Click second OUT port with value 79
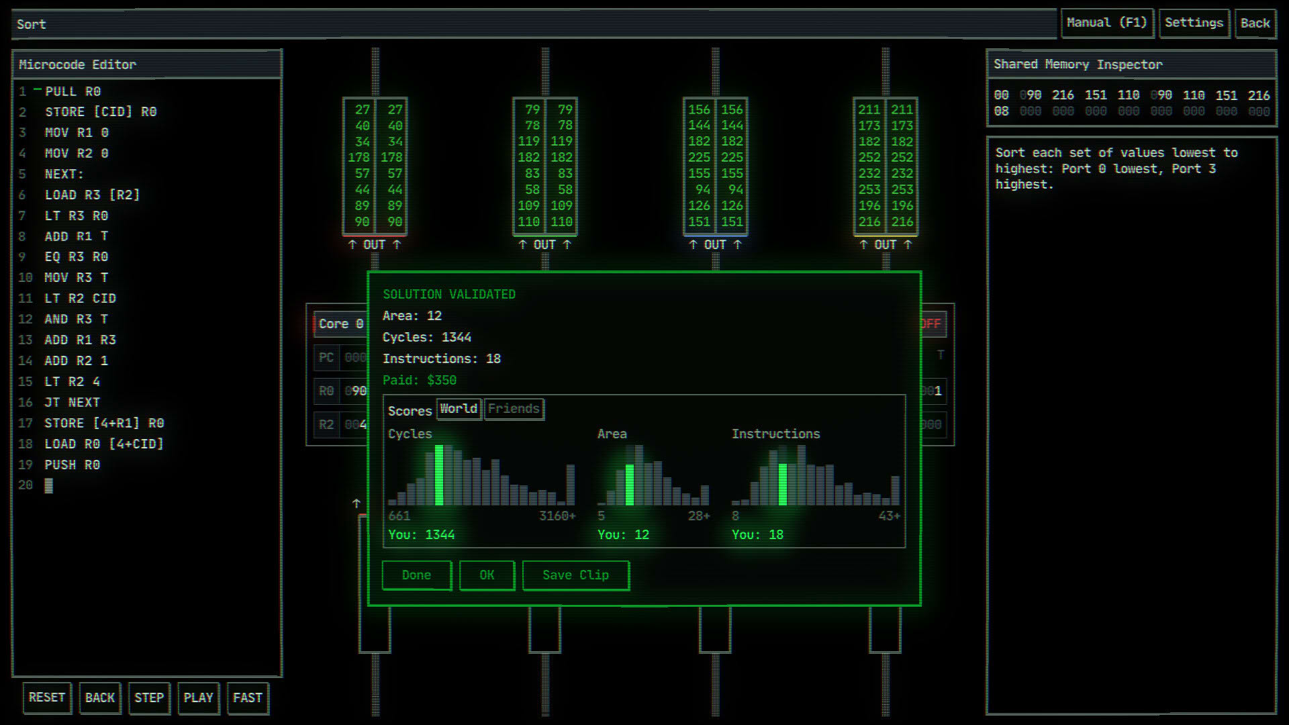This screenshot has width=1289, height=725. pyautogui.click(x=545, y=166)
